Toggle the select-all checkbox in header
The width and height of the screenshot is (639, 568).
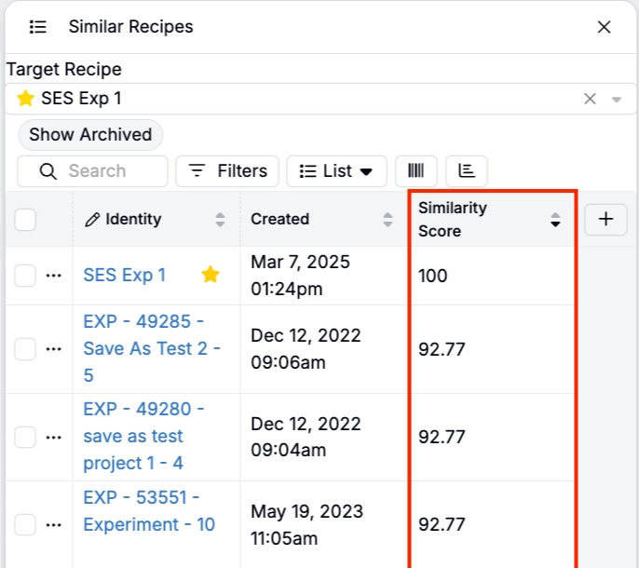[25, 220]
